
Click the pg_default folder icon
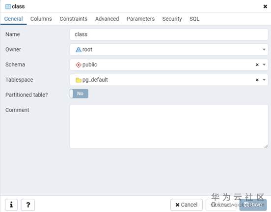coord(79,80)
